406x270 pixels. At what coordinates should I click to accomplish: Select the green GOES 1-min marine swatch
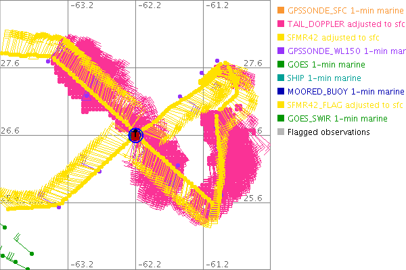pos(281,65)
